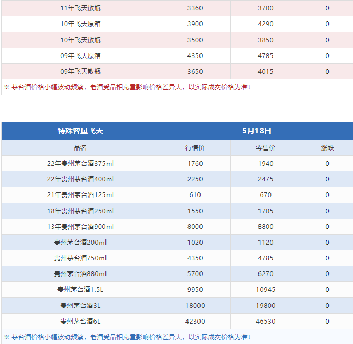Select 22年贵州茅台酒400ml product name
This screenshot has height=344, width=353.
(80, 179)
